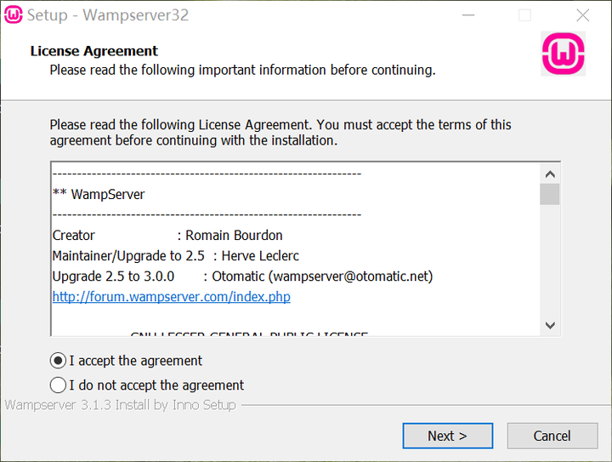612x462 pixels.
Task: Click the Wampserver icon in the title bar
Action: 14,15
